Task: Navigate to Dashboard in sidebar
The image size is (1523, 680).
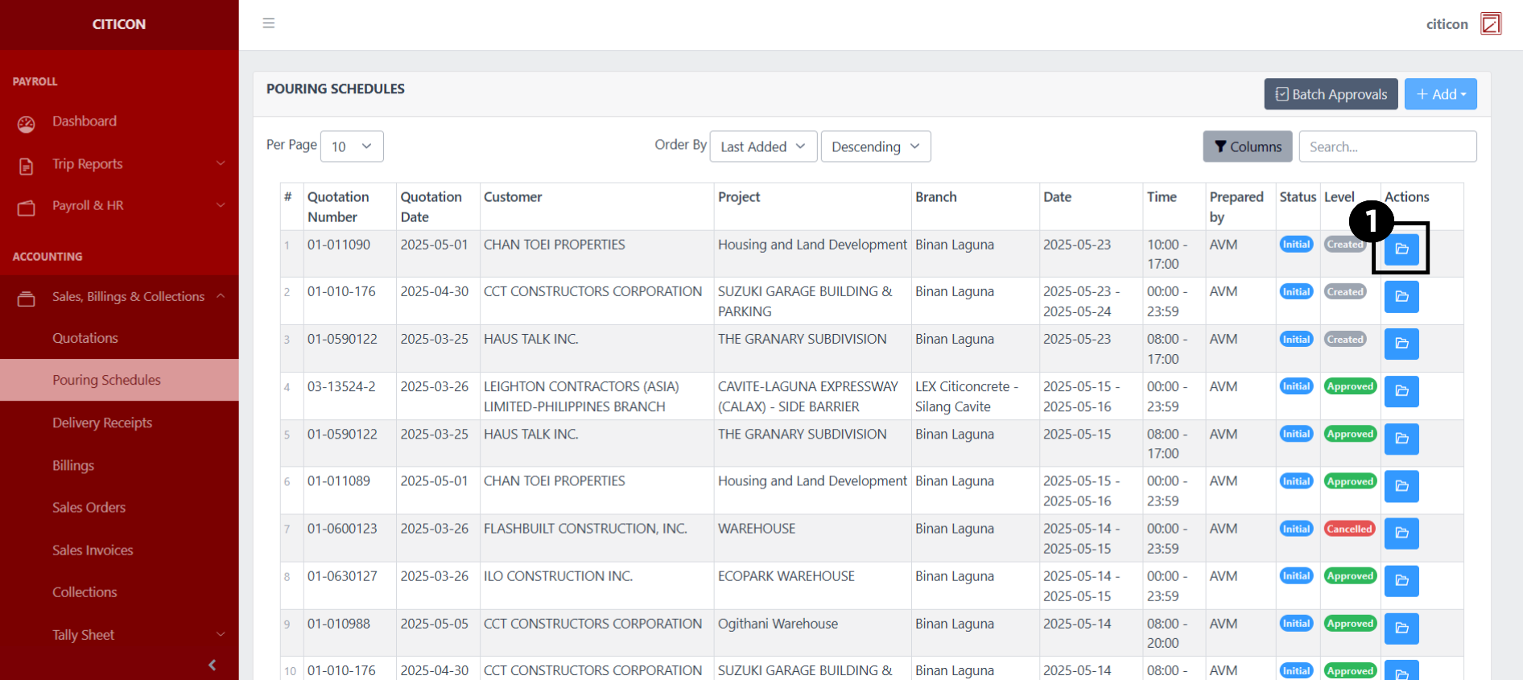Action: (x=85, y=122)
